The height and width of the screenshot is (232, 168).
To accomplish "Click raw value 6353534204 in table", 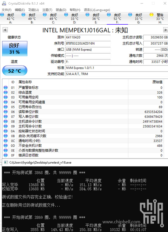I will pos(153,112).
